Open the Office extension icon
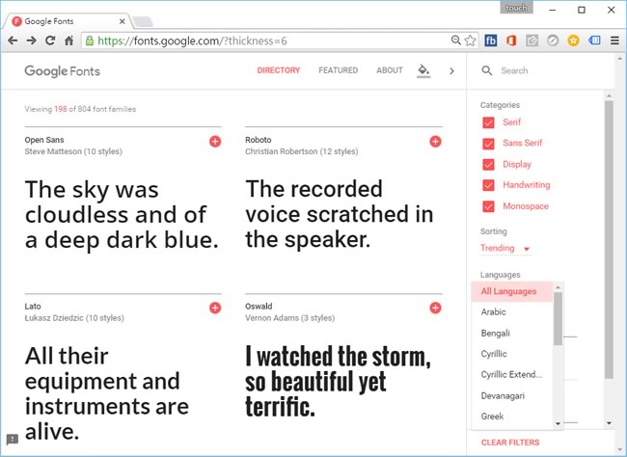The width and height of the screenshot is (627, 457). pos(511,40)
